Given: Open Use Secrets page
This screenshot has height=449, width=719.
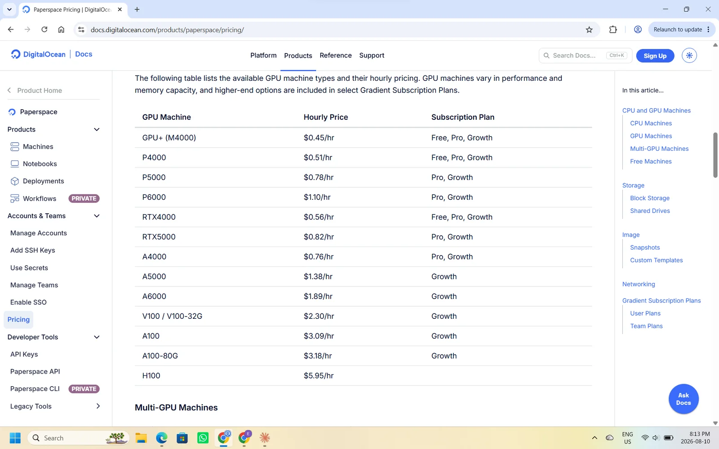Looking at the screenshot, I should click(x=29, y=268).
